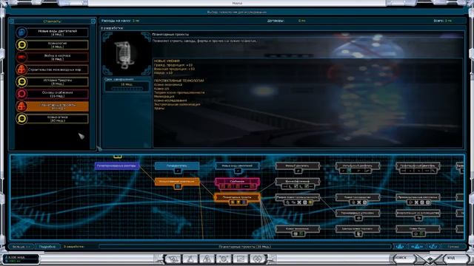Click the Подробно button
The width and height of the screenshot is (474, 266).
47,247
